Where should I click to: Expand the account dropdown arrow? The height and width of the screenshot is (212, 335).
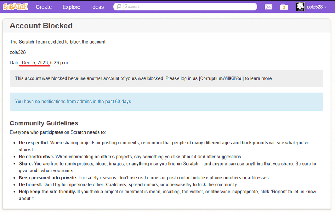[x=326, y=7]
